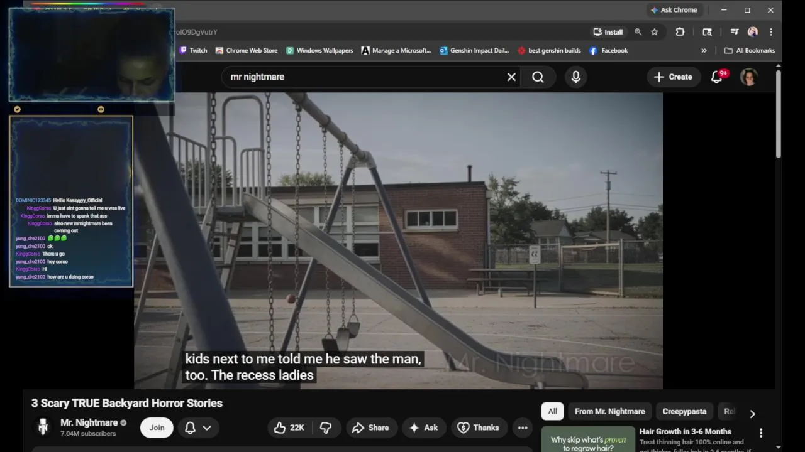
Task: Click the video title text
Action: (127, 403)
